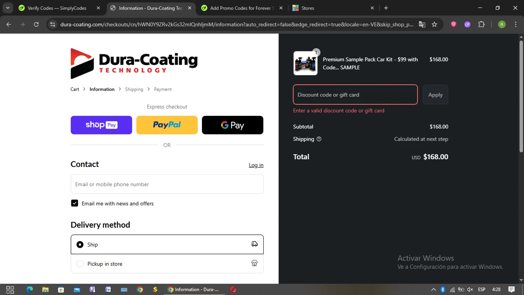The height and width of the screenshot is (295, 524).
Task: Open the tab search dropdown arrow
Action: coord(8,8)
